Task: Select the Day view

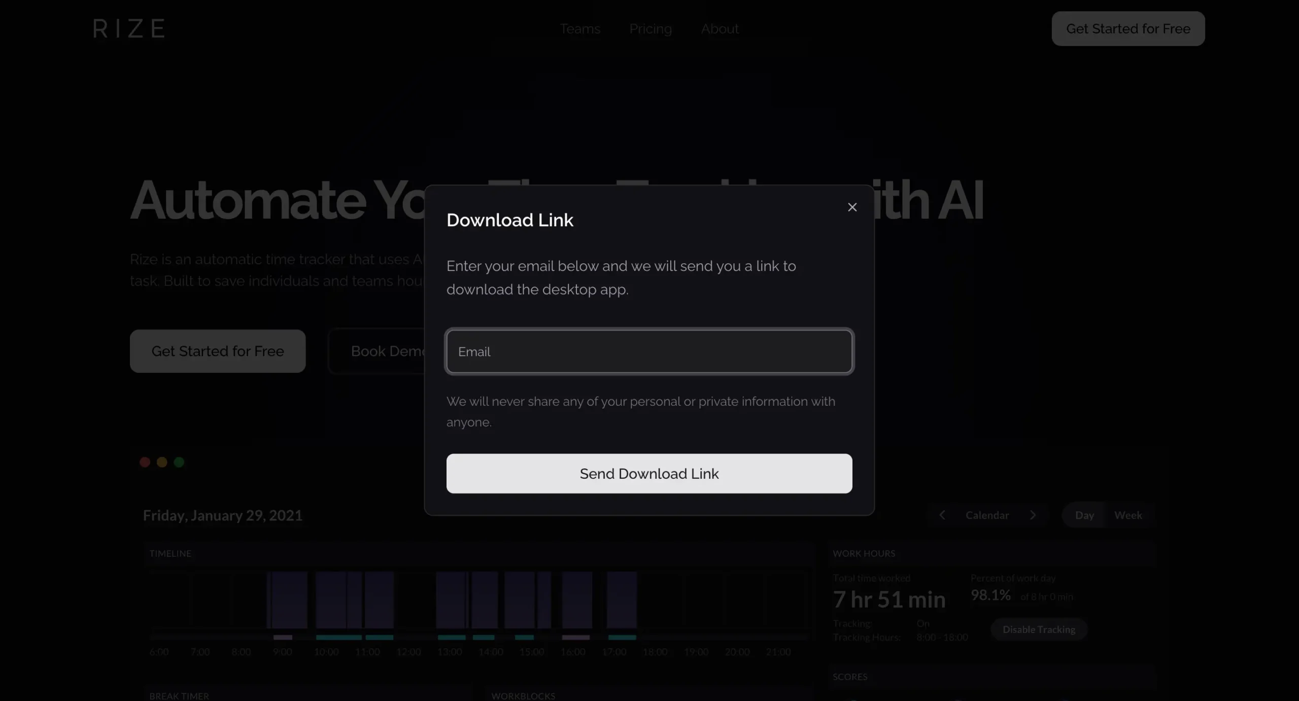Action: tap(1084, 514)
